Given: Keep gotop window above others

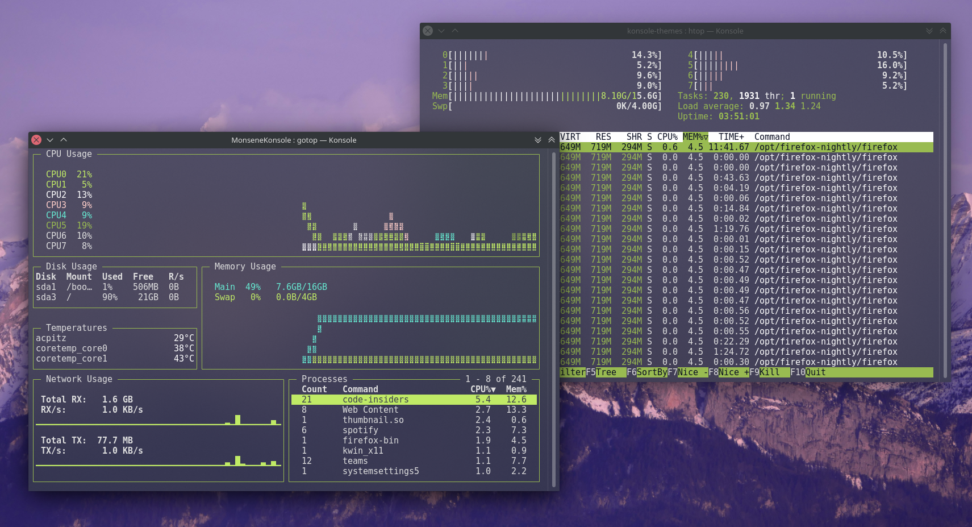Looking at the screenshot, I should click(x=552, y=140).
